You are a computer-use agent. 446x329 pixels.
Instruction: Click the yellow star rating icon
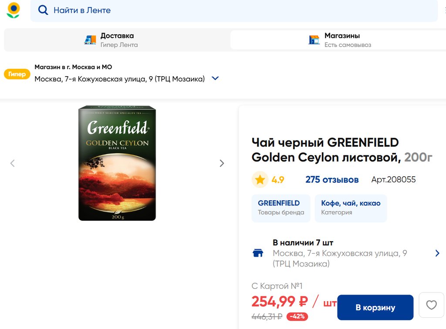click(260, 180)
